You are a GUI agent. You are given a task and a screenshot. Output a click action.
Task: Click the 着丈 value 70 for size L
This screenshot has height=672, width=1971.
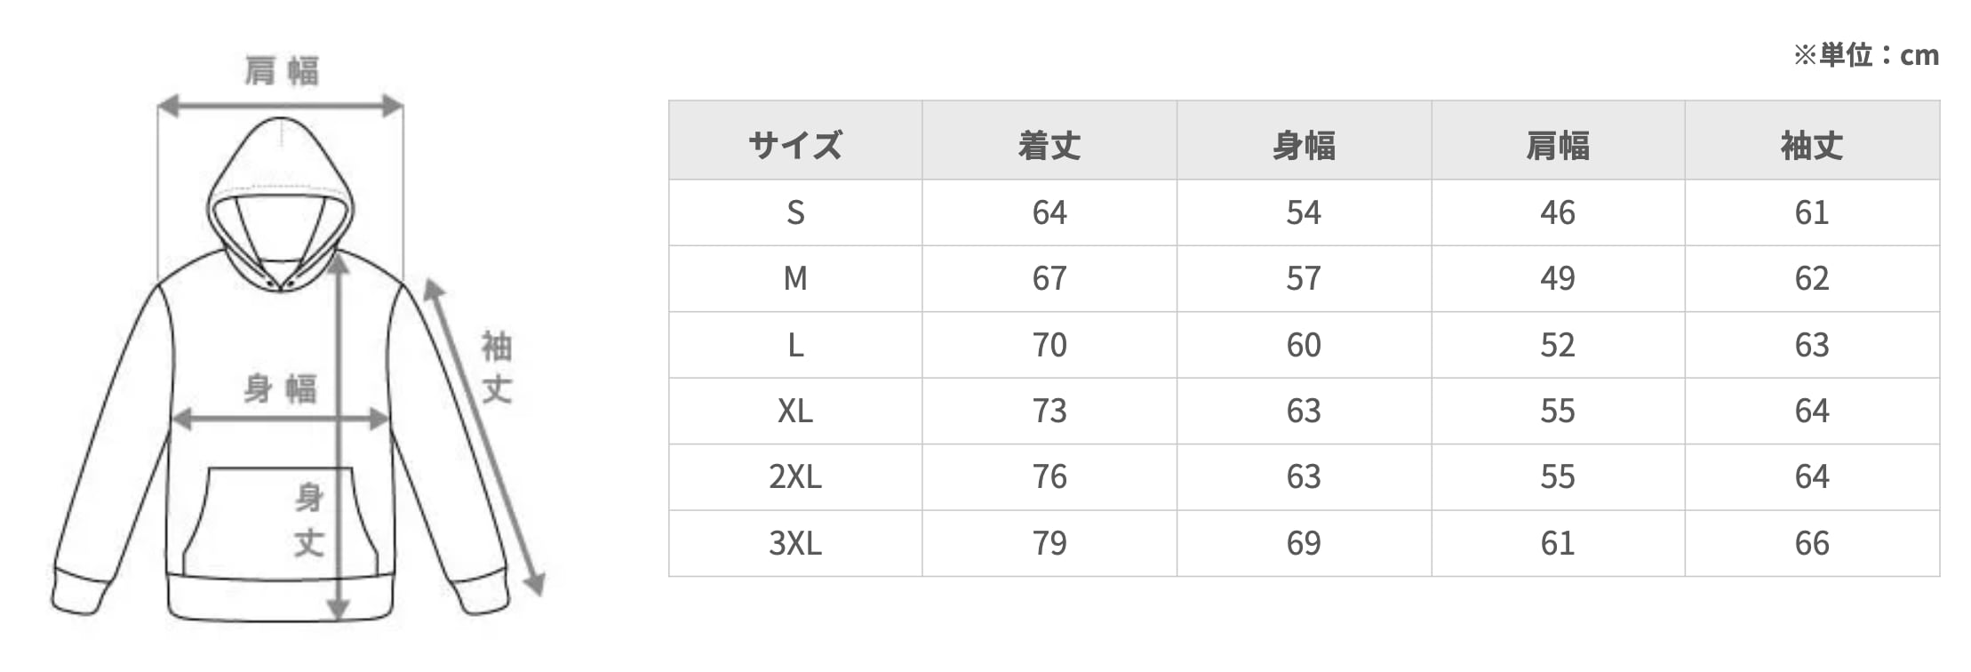(x=1049, y=345)
